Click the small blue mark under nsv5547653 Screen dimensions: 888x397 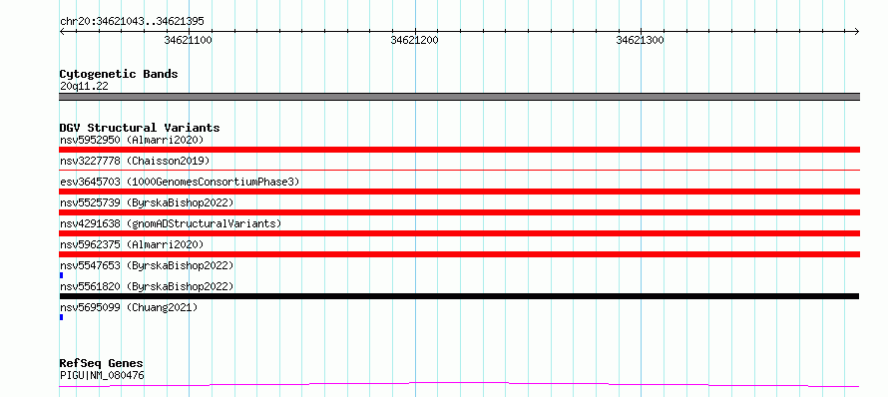pos(61,275)
